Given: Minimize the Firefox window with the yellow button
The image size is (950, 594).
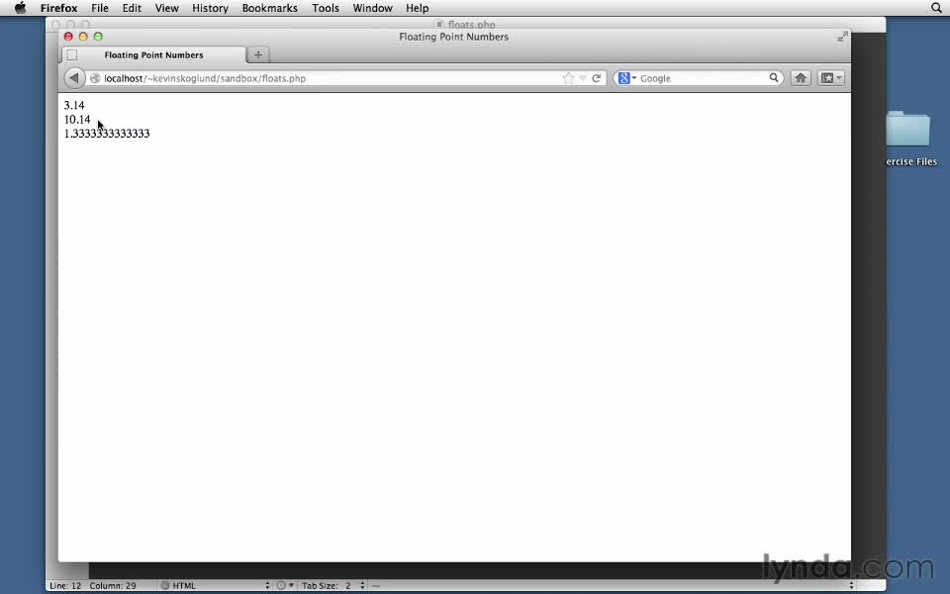Looking at the screenshot, I should pyautogui.click(x=83, y=37).
